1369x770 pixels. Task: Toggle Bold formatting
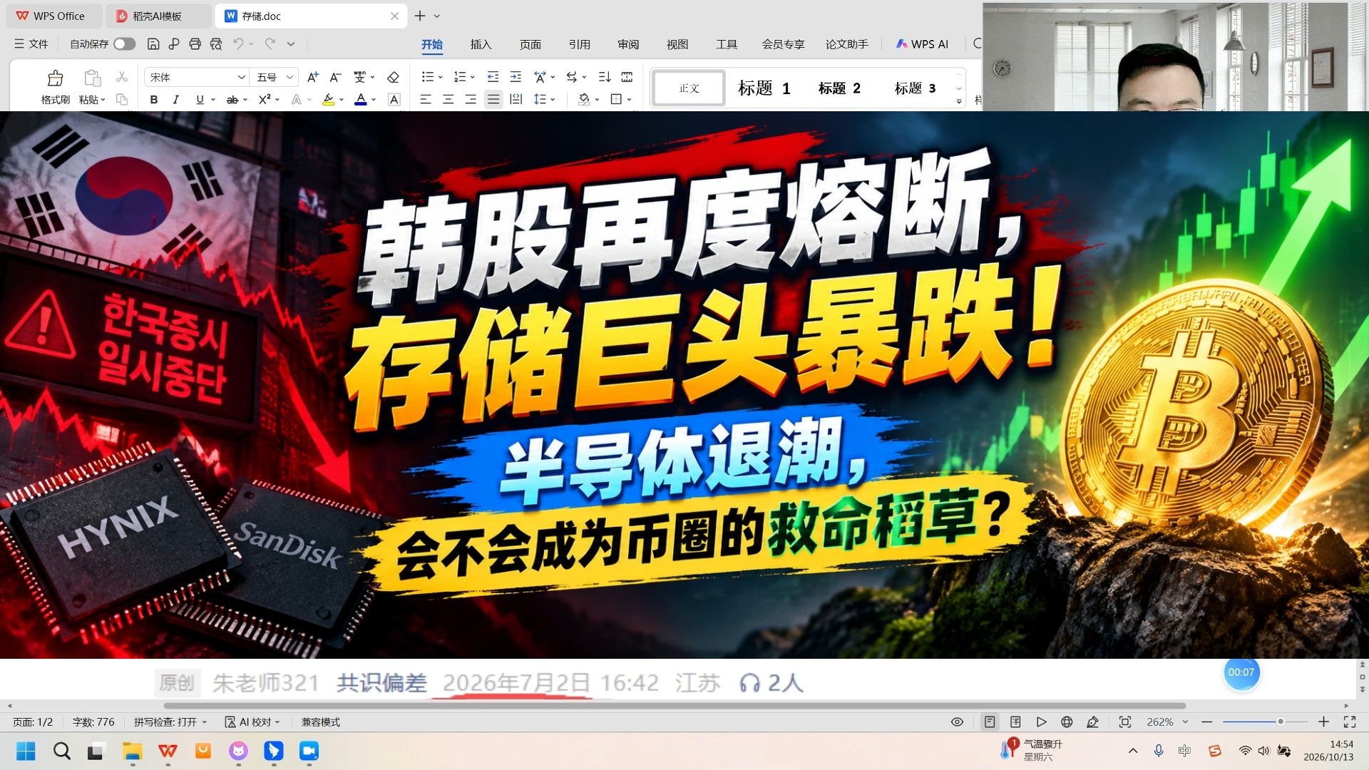tap(153, 99)
